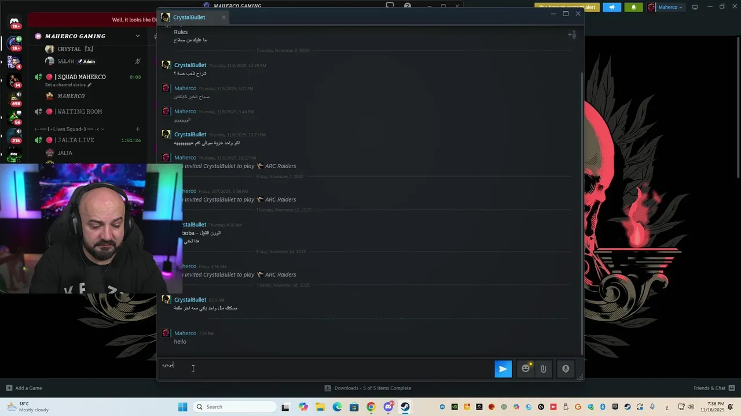Open Steam notifications green bell
This screenshot has width=741, height=416.
[633, 7]
